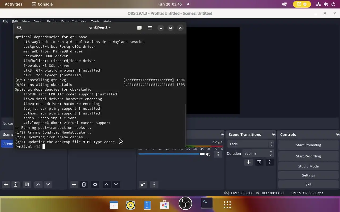Open OBS Settings from Controls
The image size is (340, 212).
pyautogui.click(x=308, y=175)
